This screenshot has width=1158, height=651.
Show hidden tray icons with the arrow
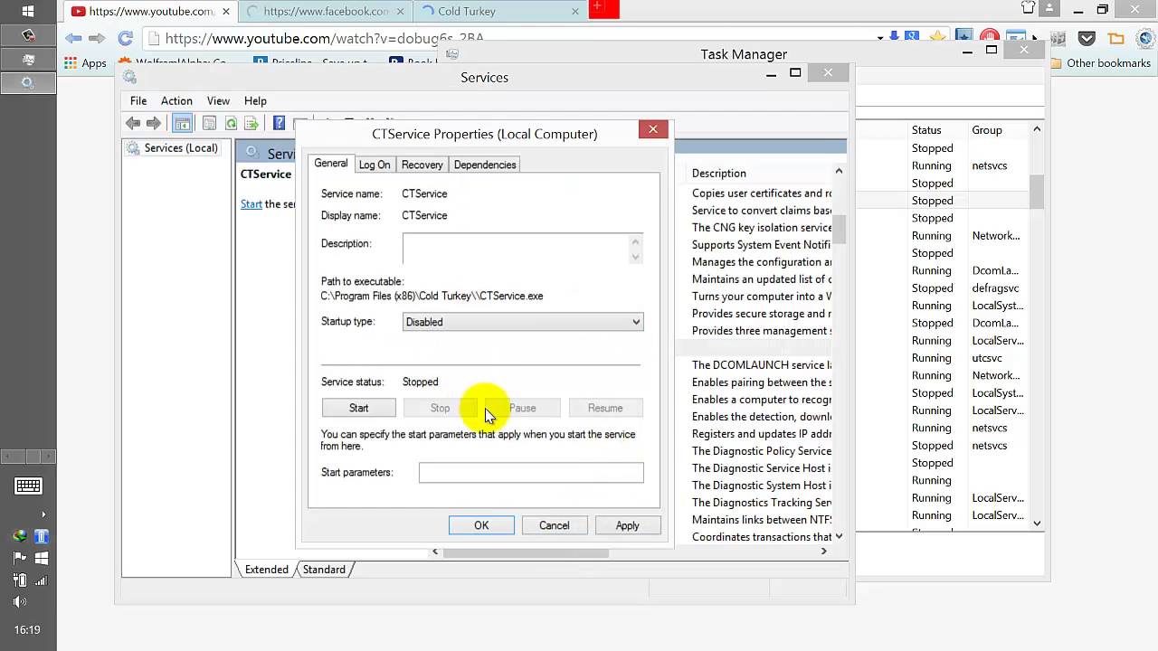43,514
